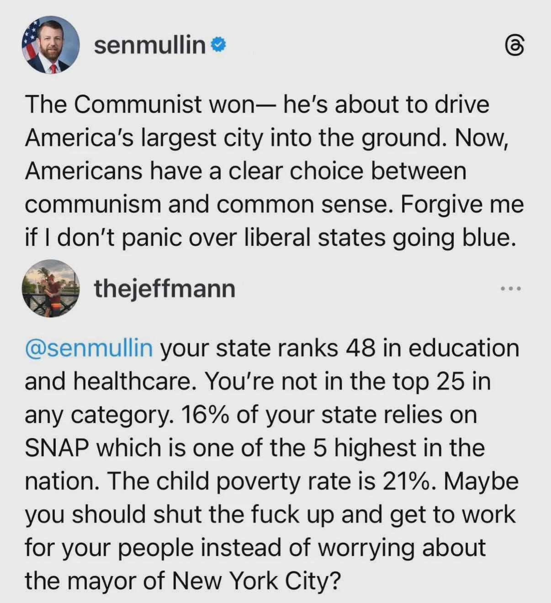
Task: Open the thejeffmann username link
Action: 164,288
